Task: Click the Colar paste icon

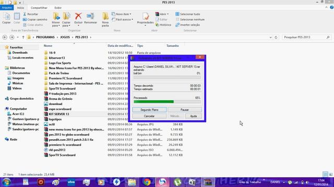Action: pos(17,18)
